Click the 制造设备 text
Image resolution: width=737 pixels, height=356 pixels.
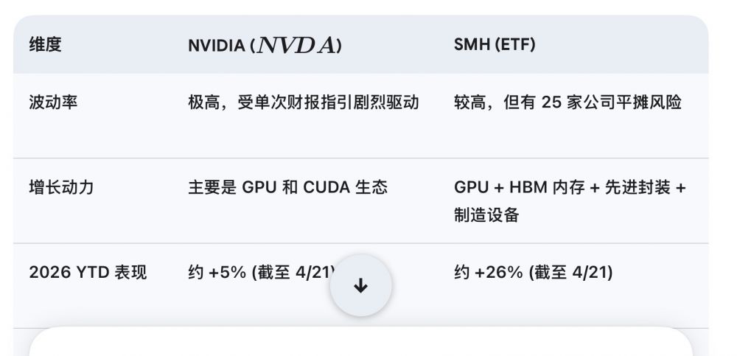486,215
